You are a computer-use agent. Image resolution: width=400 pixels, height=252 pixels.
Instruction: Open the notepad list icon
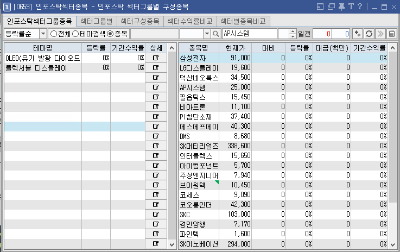tap(392, 34)
